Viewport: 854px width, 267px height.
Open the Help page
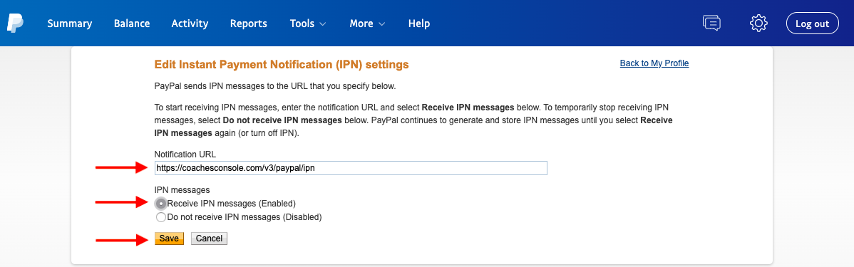[419, 23]
